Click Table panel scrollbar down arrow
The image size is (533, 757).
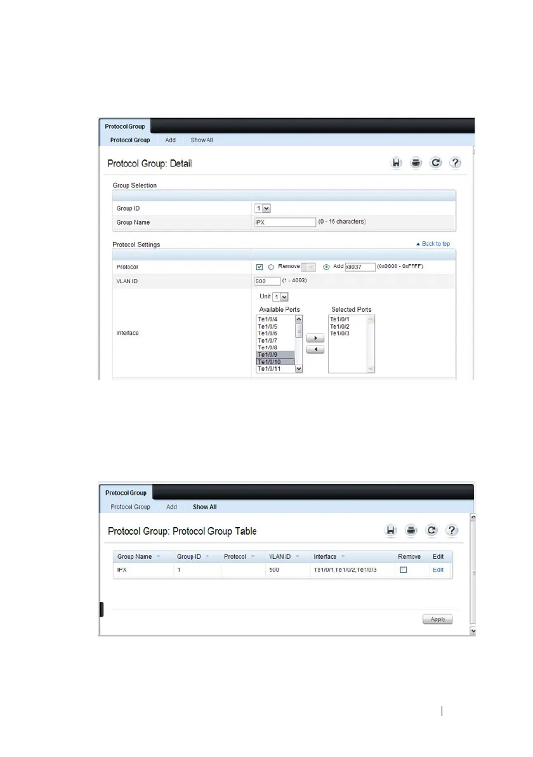pyautogui.click(x=473, y=631)
